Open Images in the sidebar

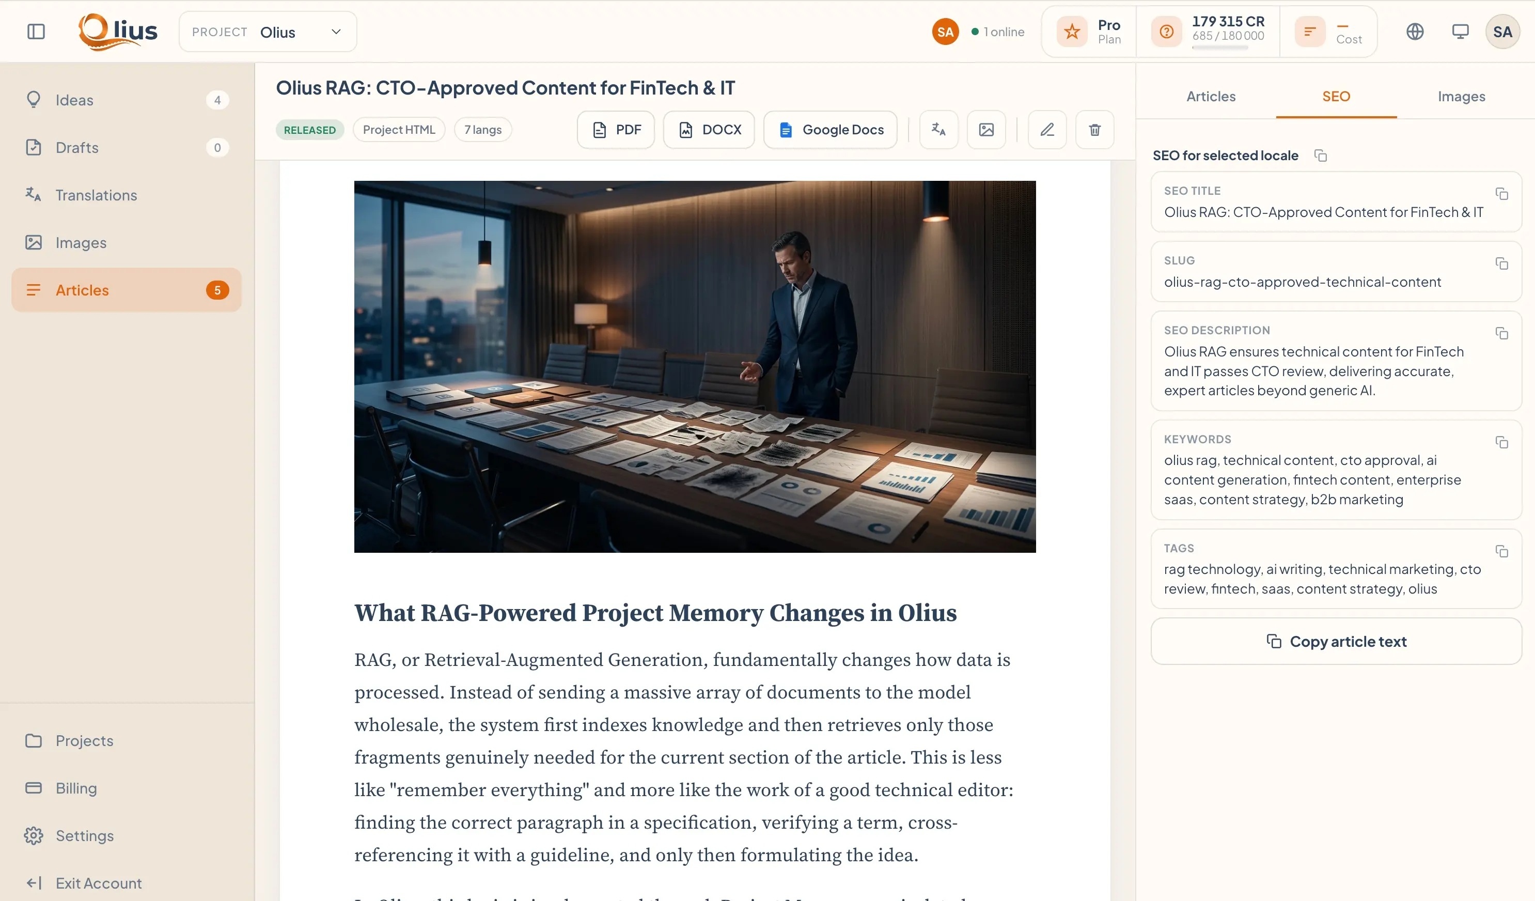click(x=127, y=242)
